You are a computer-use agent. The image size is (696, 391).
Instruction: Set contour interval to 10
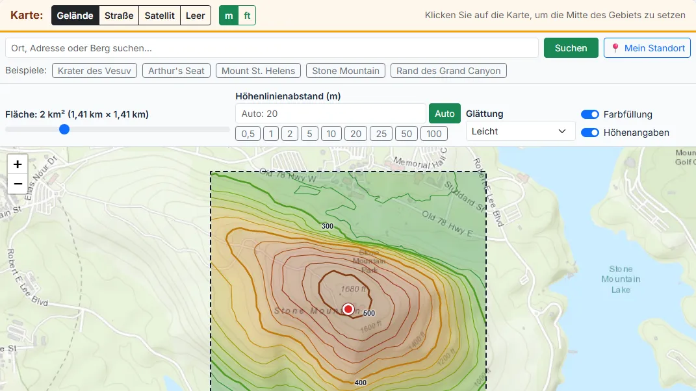[331, 134]
